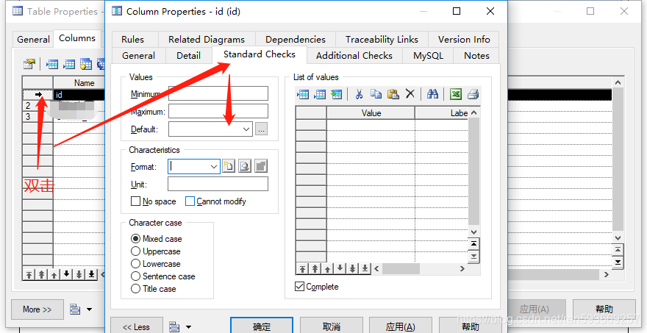
Task: Move value down one row arrow
Action: pos(340,269)
